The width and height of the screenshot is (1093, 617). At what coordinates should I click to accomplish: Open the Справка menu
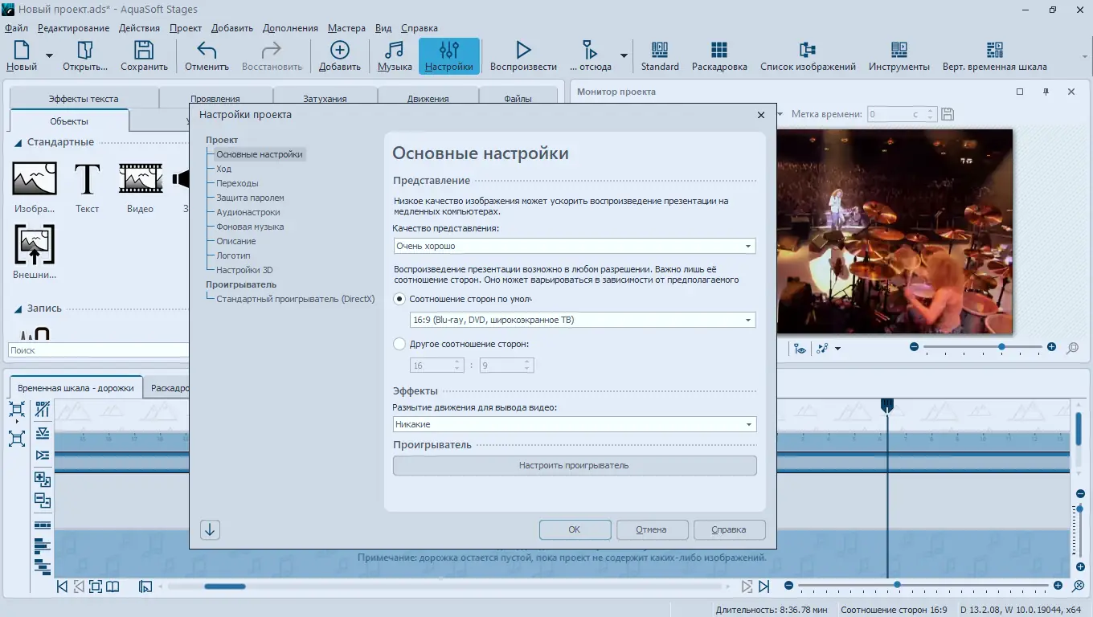click(x=420, y=28)
